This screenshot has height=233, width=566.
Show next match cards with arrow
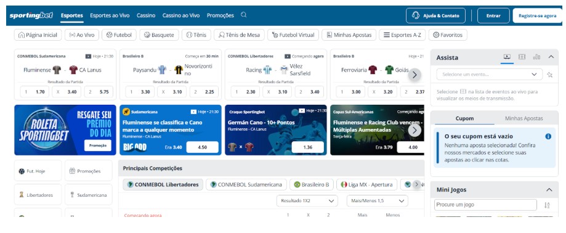pyautogui.click(x=414, y=75)
